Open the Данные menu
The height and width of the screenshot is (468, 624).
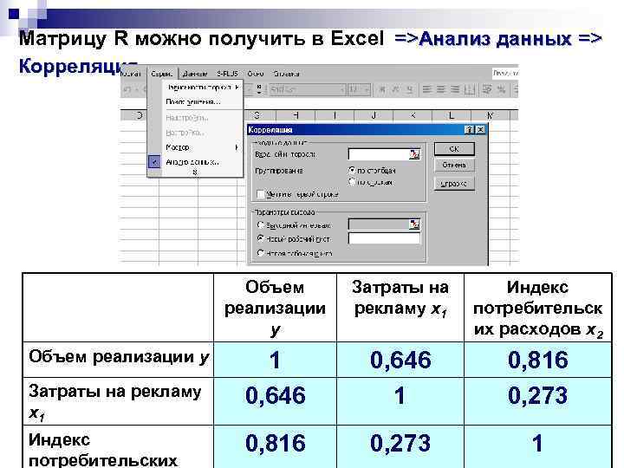tap(195, 74)
